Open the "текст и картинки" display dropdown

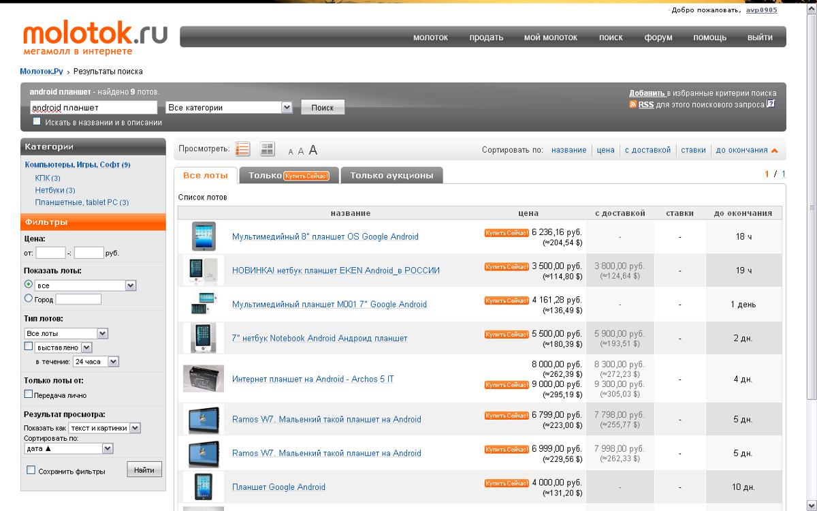click(x=105, y=428)
